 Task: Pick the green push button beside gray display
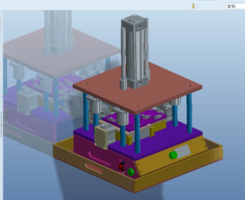pyautogui.click(x=173, y=155)
